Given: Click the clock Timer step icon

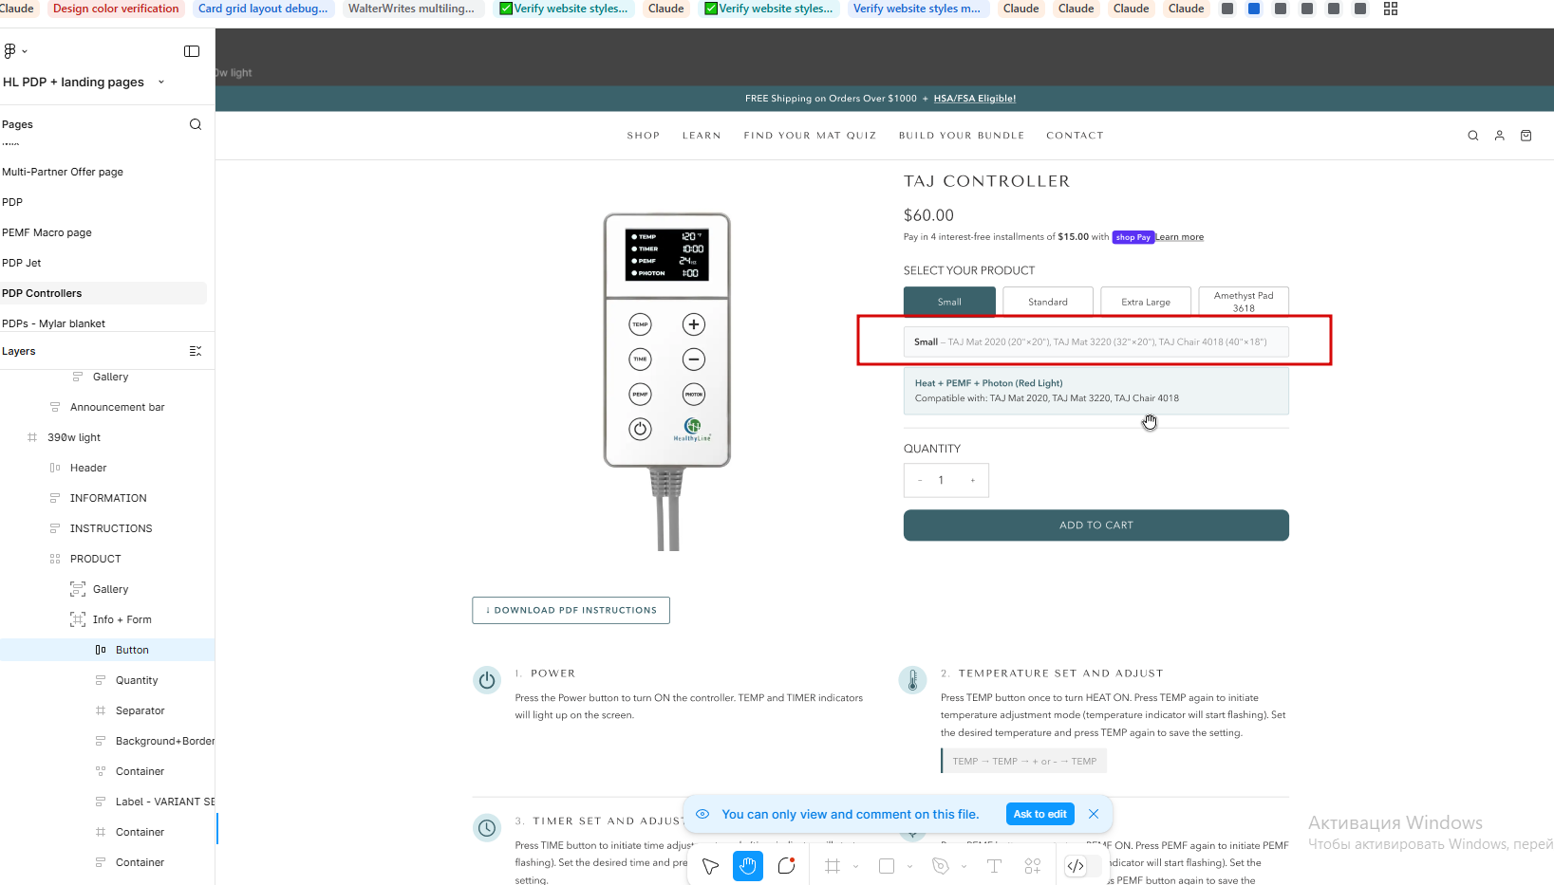Looking at the screenshot, I should 487,828.
